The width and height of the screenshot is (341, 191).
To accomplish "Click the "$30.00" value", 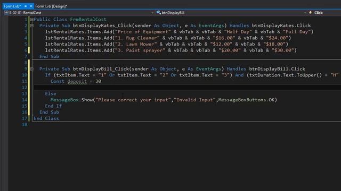I will [x=283, y=50].
